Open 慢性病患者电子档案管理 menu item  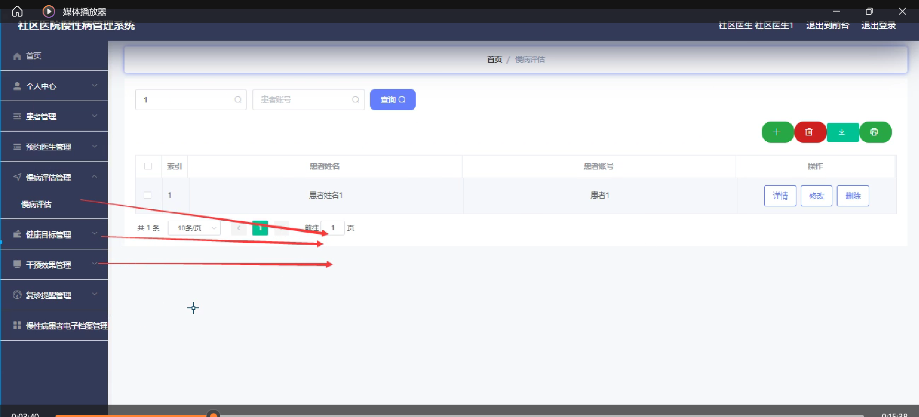coord(55,326)
